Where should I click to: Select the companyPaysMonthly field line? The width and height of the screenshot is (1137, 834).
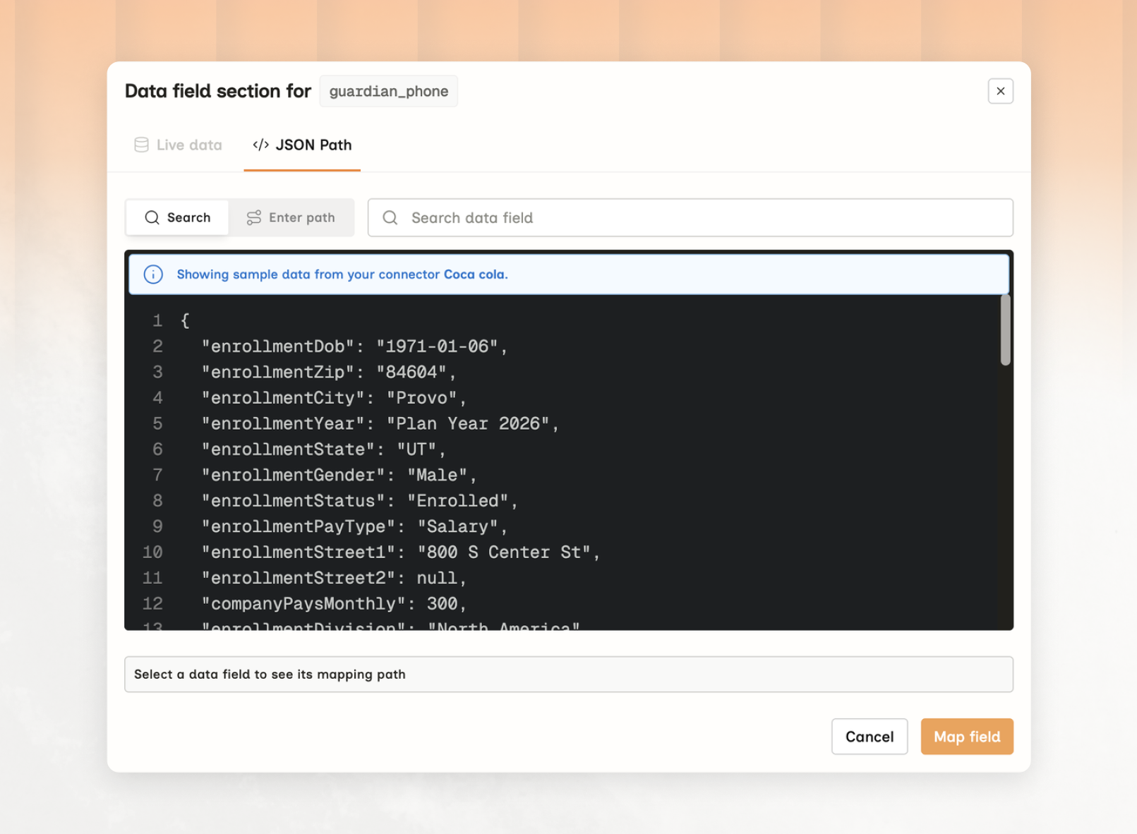click(334, 604)
